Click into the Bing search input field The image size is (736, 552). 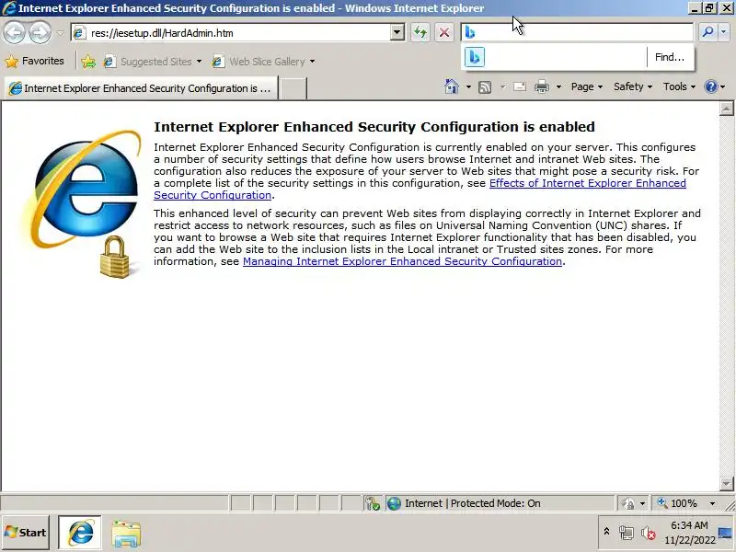point(584,32)
